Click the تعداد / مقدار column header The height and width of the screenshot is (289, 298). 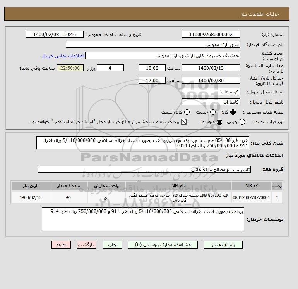click(69, 186)
